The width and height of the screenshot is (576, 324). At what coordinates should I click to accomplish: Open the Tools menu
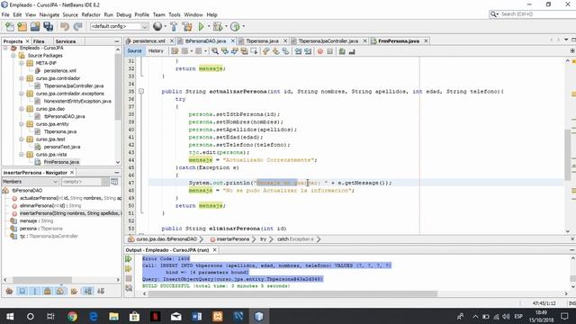tap(175, 14)
